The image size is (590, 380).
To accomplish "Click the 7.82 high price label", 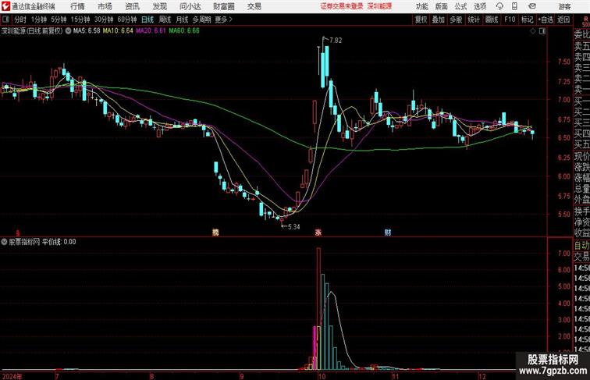I will pos(336,41).
